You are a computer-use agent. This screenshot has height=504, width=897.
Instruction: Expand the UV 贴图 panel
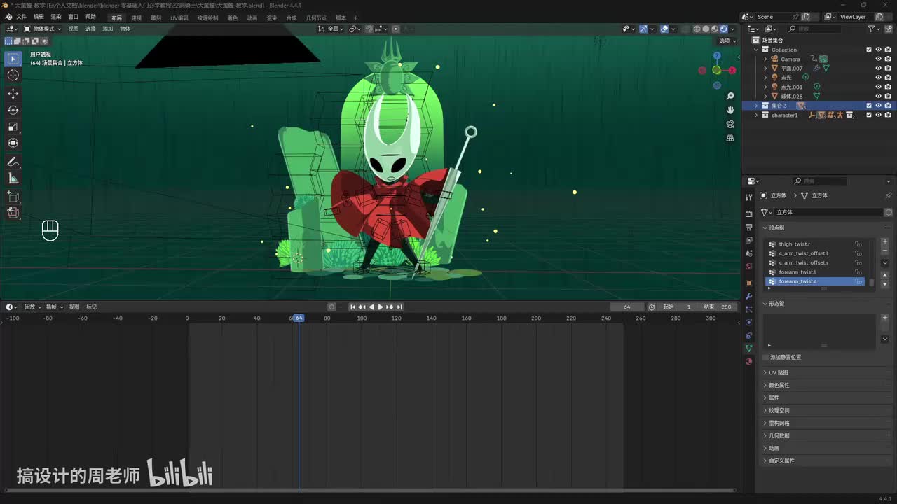778,372
